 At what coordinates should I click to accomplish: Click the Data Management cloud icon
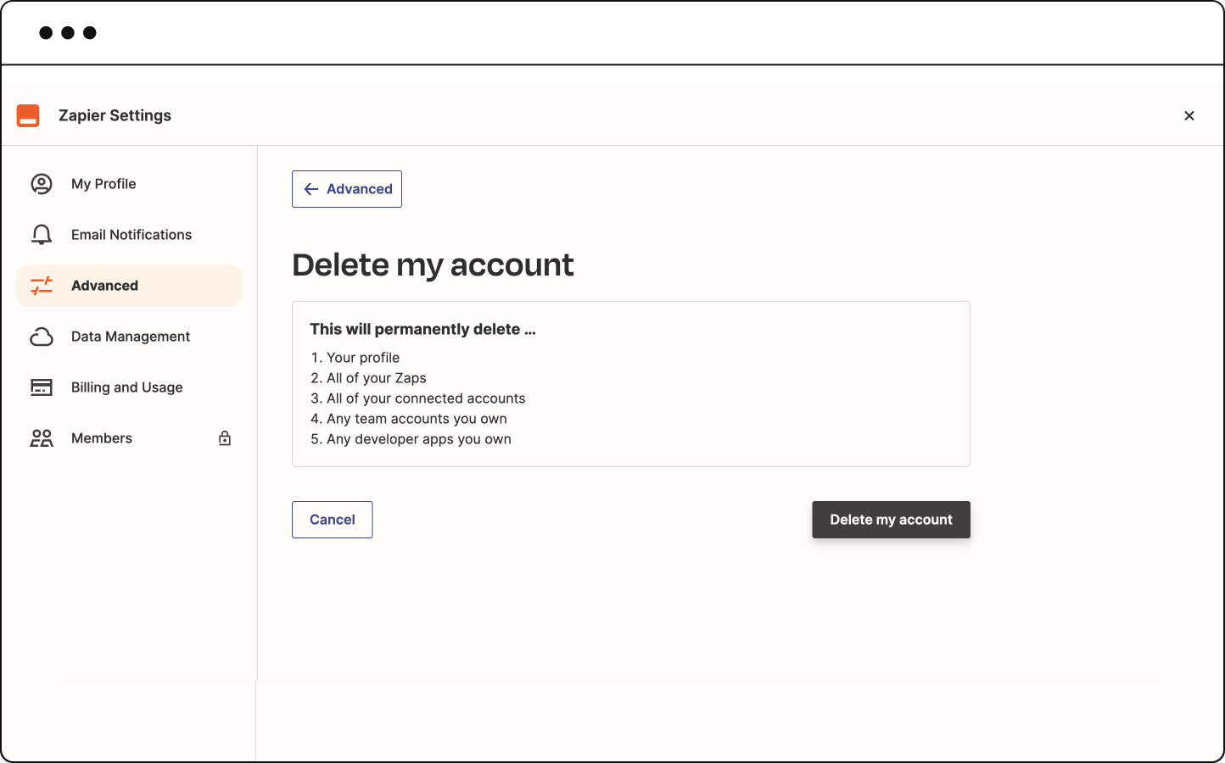[42, 337]
